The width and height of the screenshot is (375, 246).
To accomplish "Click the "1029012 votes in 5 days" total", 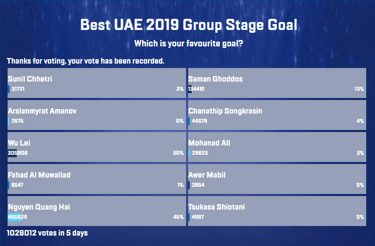I will pyautogui.click(x=47, y=233).
